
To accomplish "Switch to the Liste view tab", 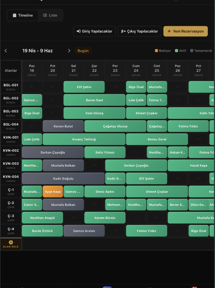I will [x=50, y=15].
